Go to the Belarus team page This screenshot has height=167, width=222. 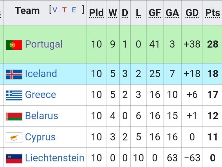42,116
